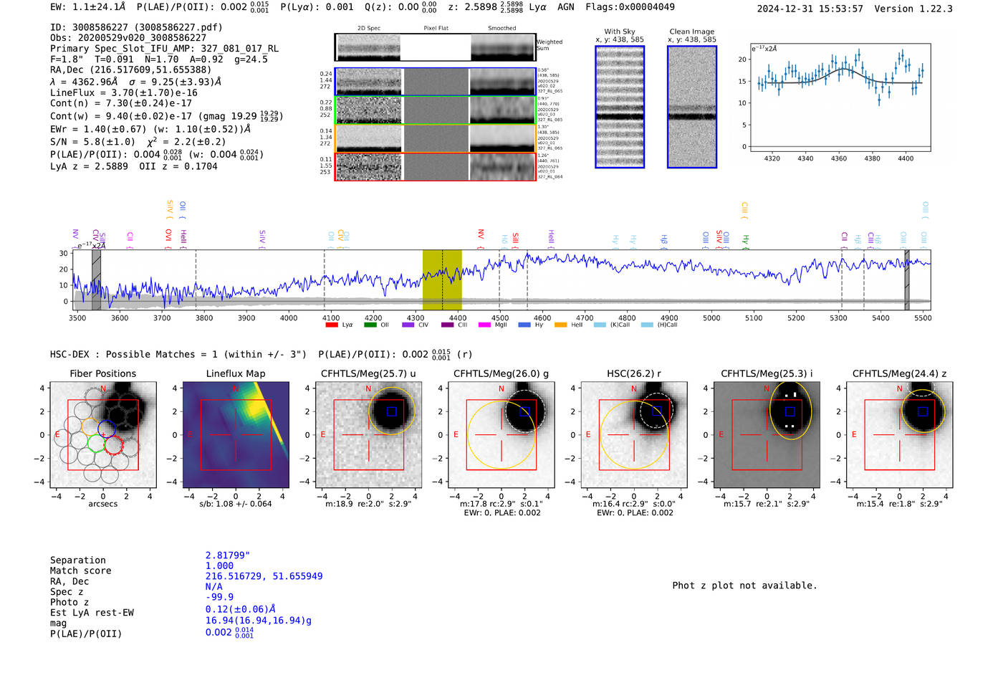This screenshot has height=683, width=1003.
Task: Select the green-bordered 2D fiber spectrum row
Action: pos(435,110)
